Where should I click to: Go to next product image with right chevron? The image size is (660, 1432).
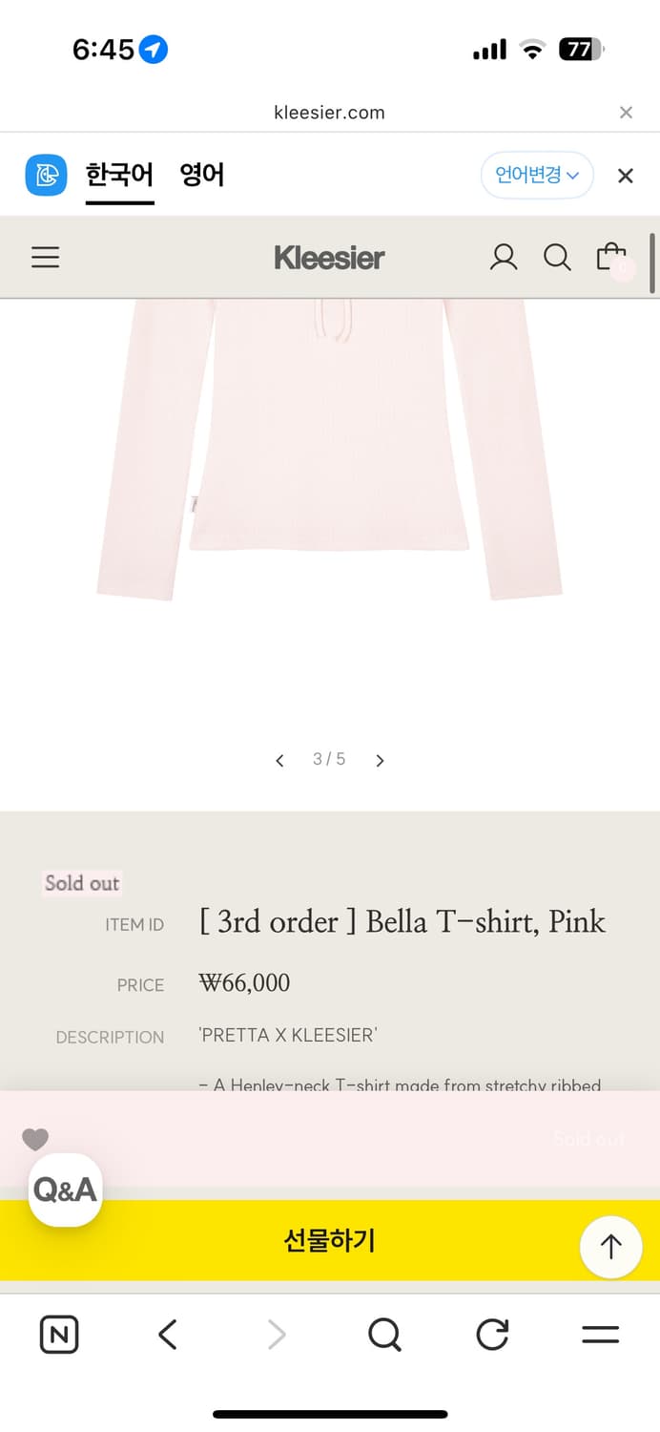point(379,759)
